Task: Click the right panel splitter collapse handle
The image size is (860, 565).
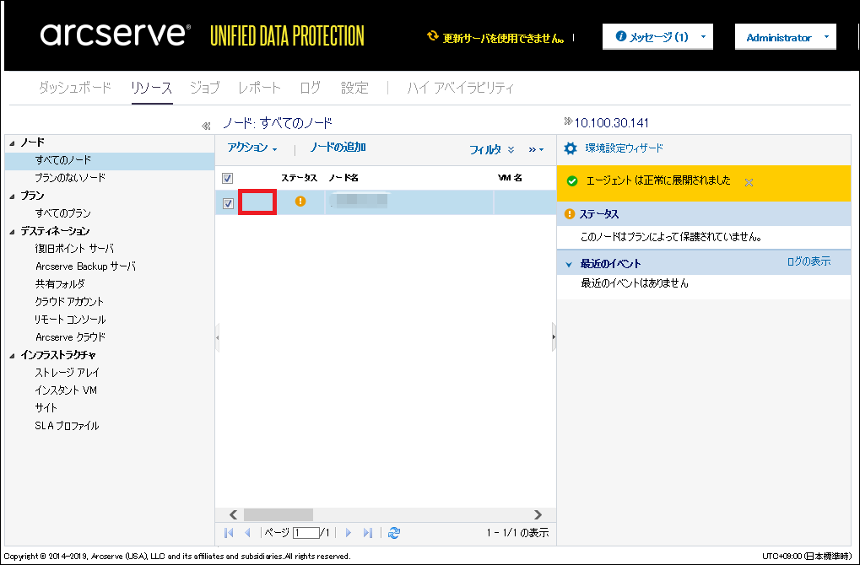Action: coord(554,337)
